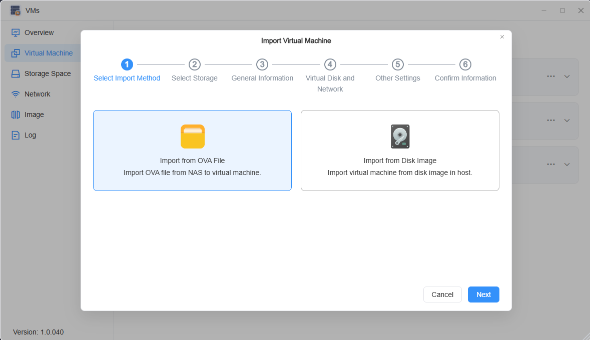Switch to the Select Storage step
The height and width of the screenshot is (340, 590).
(x=194, y=64)
